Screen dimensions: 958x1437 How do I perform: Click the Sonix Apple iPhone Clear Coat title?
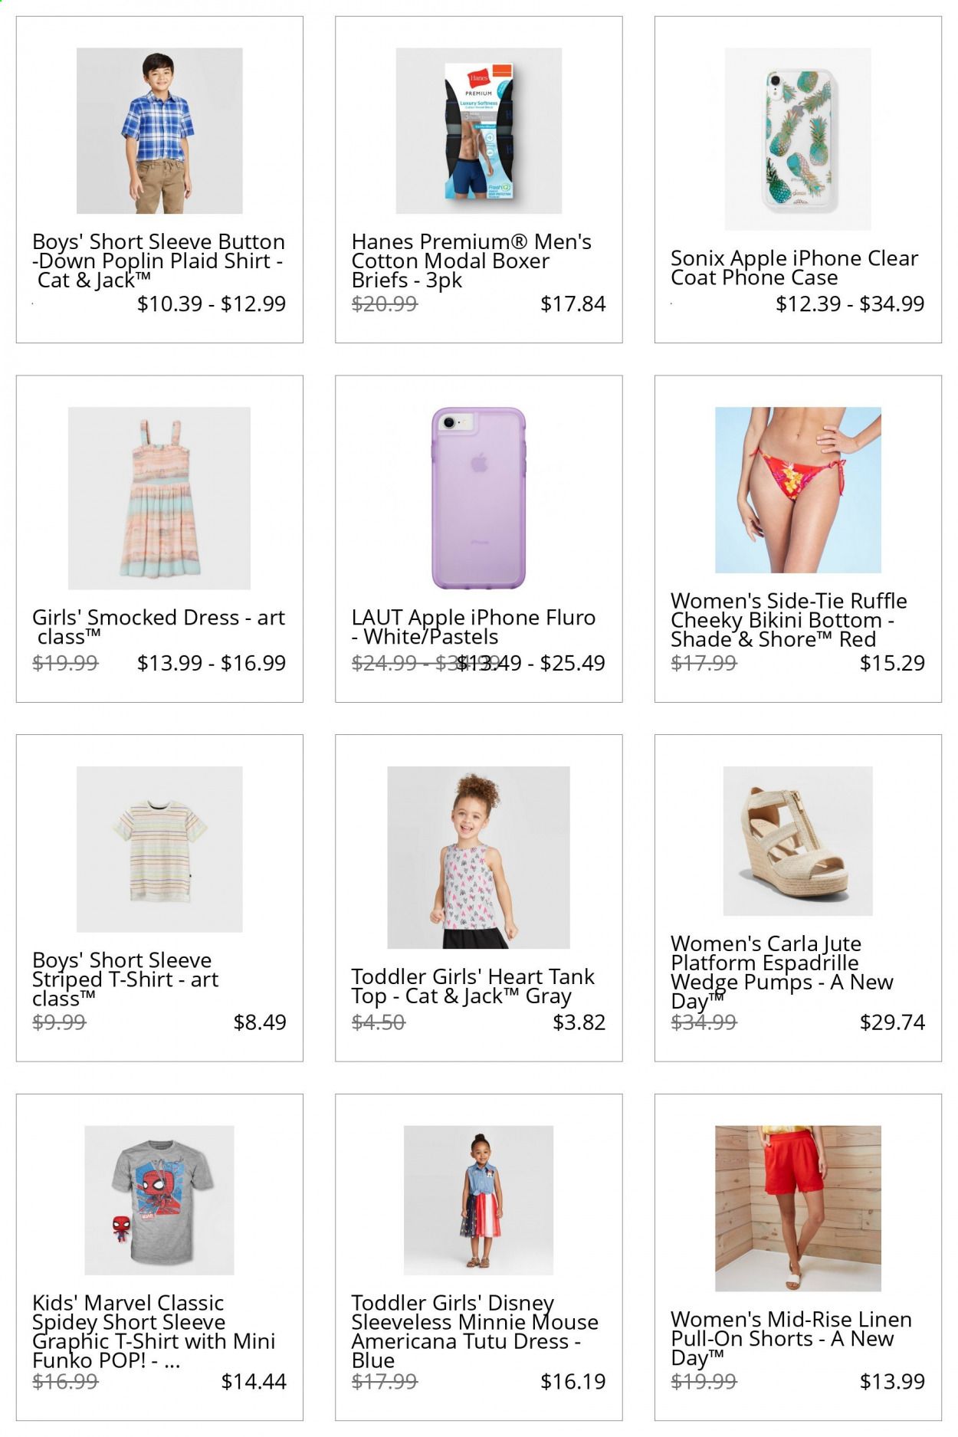click(794, 267)
